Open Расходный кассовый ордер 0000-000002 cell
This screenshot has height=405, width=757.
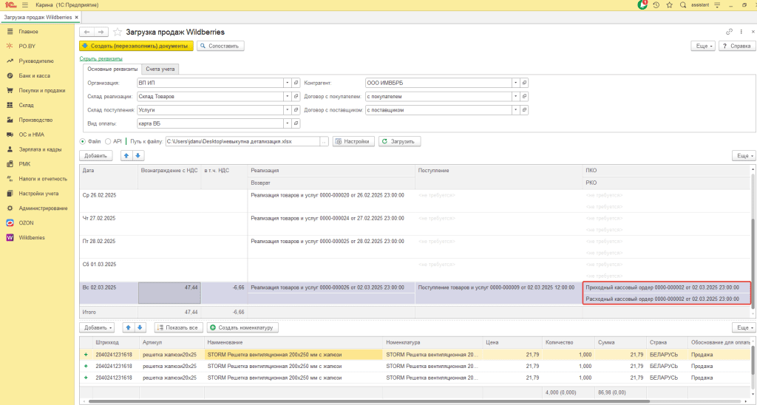(667, 299)
